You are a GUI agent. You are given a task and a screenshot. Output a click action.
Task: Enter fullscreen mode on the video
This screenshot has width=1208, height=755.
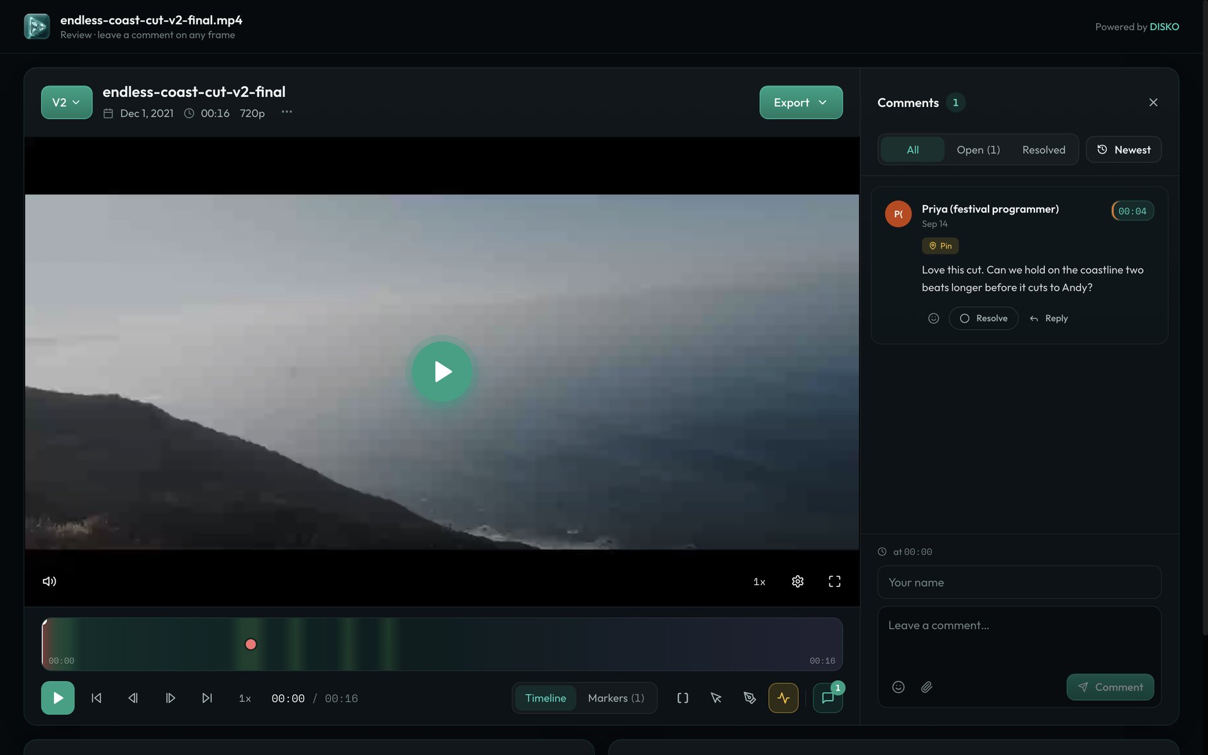834,581
